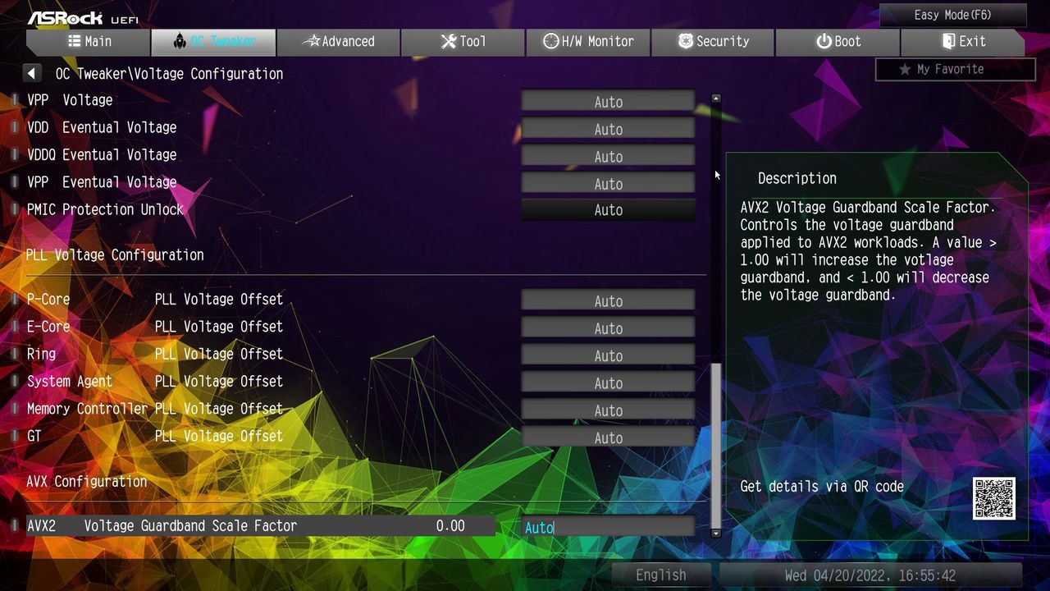Open VDDQ Eventual Voltage value dropdown
The image size is (1050, 591).
tap(608, 156)
